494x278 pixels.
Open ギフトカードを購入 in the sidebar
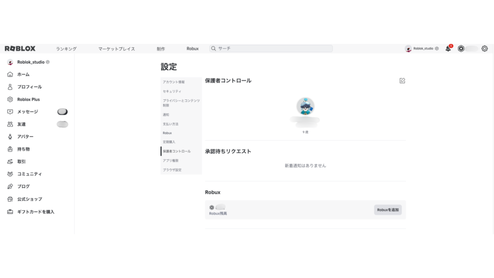pyautogui.click(x=30, y=212)
